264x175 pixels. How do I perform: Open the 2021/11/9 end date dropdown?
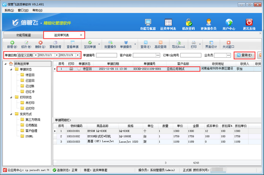pyautogui.click(x=78, y=55)
